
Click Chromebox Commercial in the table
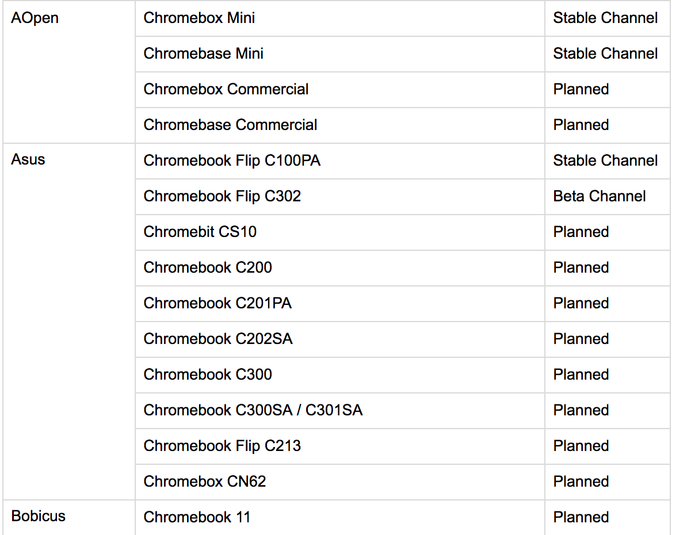(x=226, y=89)
